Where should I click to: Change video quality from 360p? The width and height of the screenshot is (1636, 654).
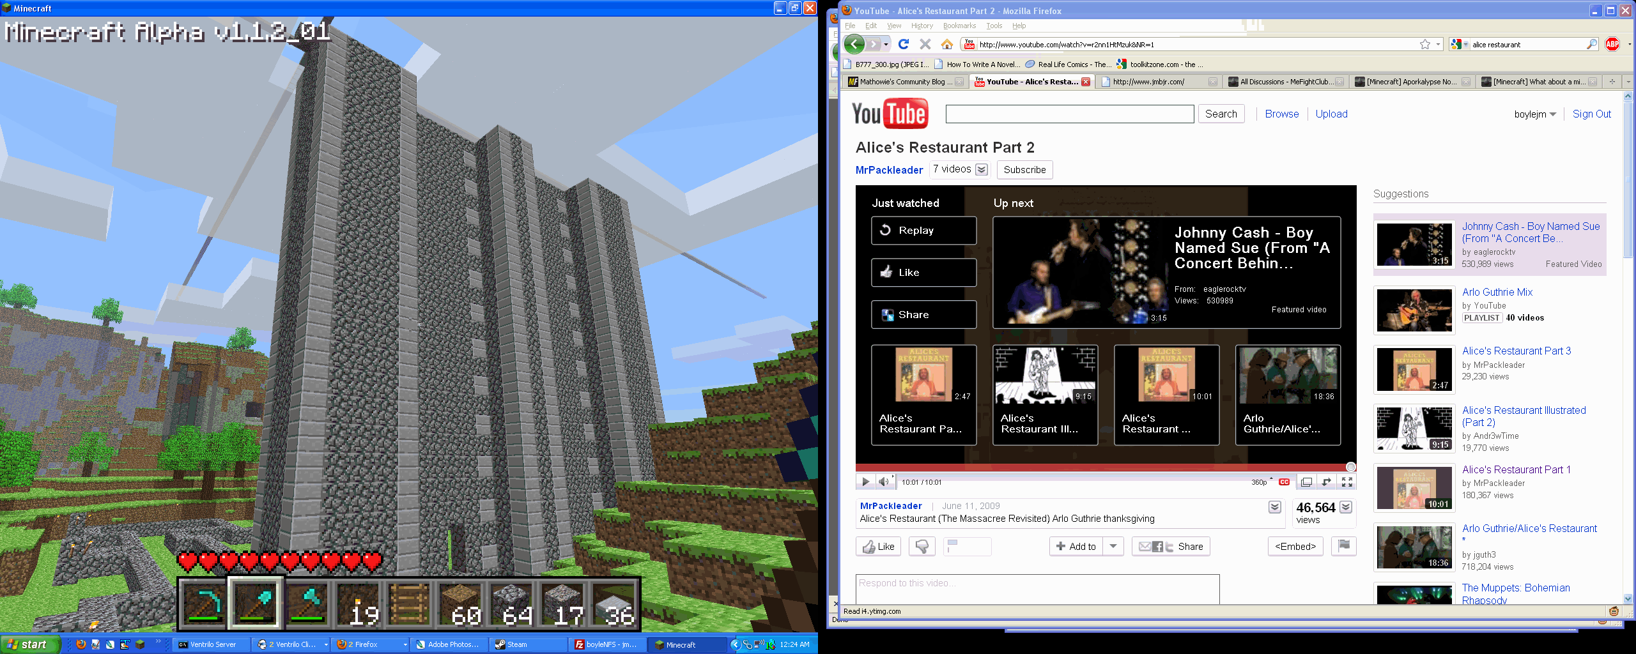(1262, 482)
